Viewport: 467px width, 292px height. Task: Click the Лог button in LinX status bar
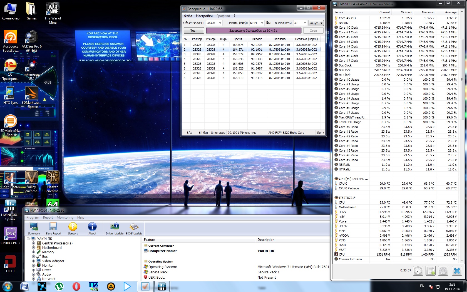(320, 133)
